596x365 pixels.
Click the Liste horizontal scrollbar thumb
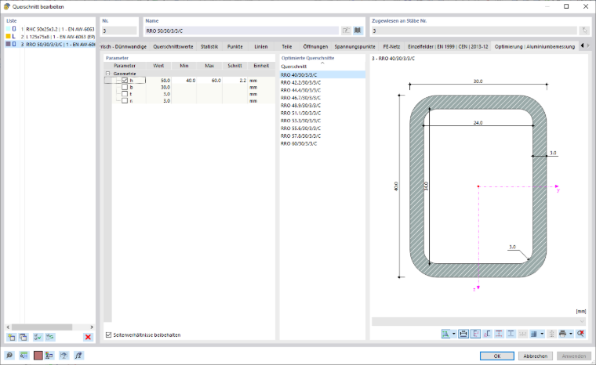pyautogui.click(x=42, y=327)
